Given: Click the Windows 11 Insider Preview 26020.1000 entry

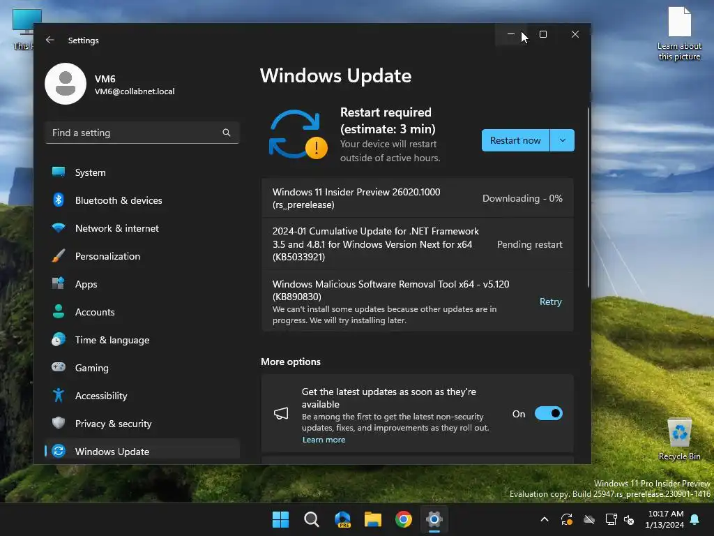Looking at the screenshot, I should 417,198.
